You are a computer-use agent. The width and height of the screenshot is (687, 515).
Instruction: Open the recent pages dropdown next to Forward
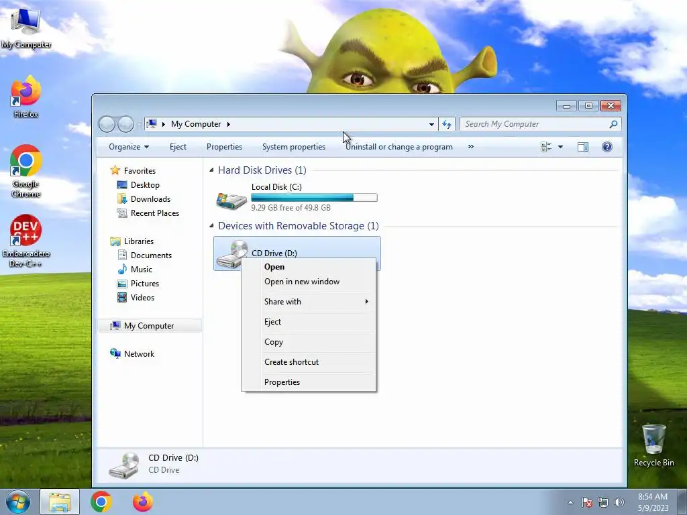(x=139, y=124)
